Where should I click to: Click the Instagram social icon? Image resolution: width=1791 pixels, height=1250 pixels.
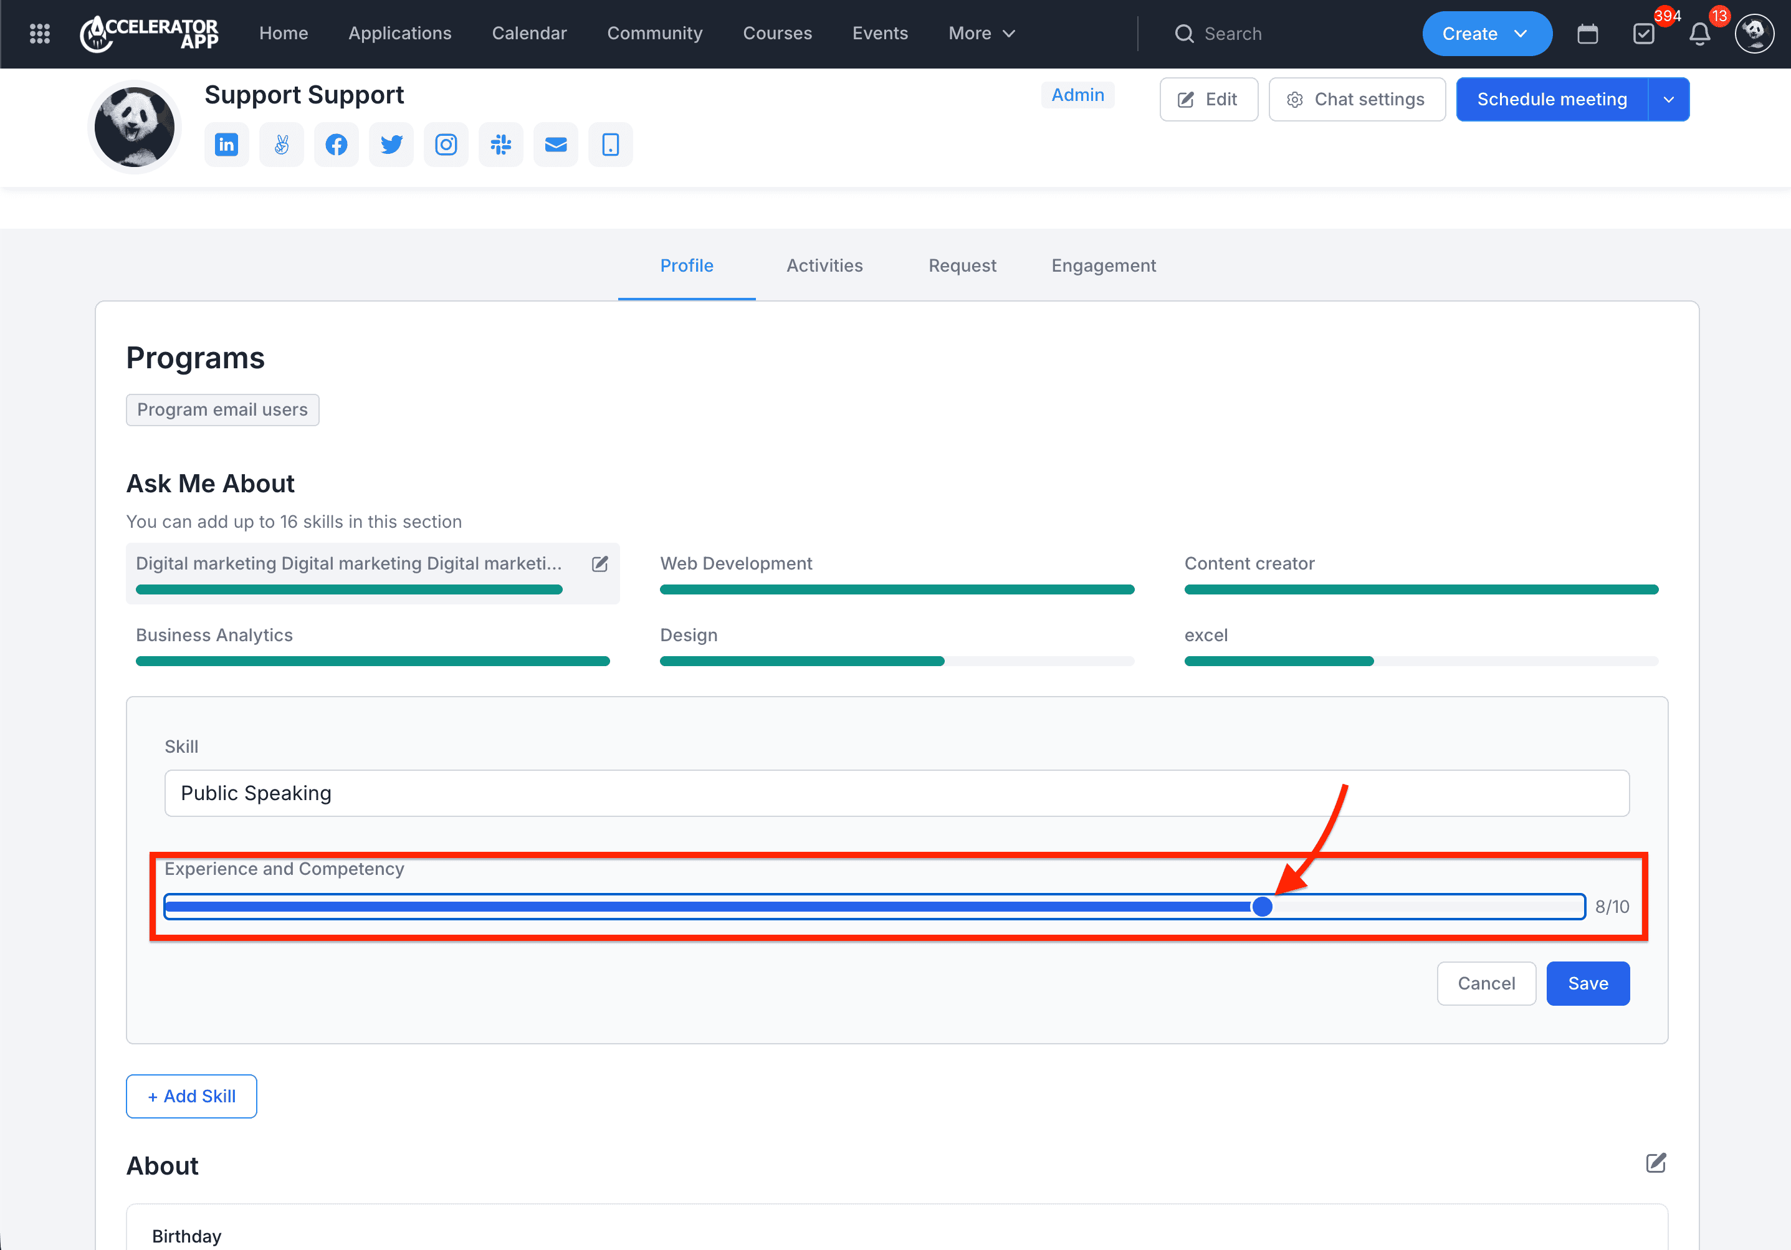pos(446,145)
